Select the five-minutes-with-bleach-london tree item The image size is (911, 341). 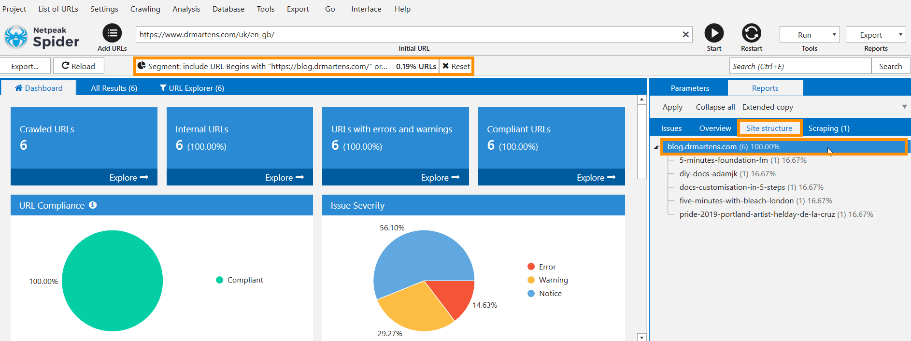[x=756, y=201]
